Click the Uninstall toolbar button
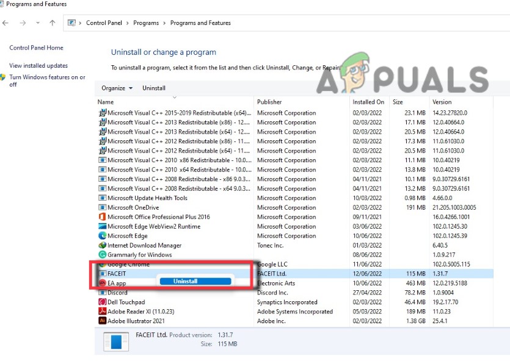 click(x=153, y=88)
